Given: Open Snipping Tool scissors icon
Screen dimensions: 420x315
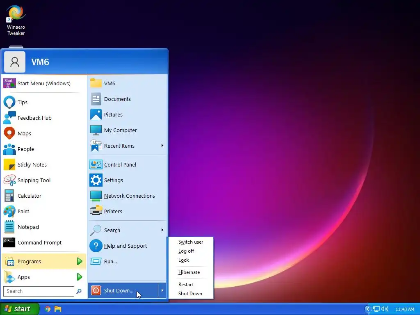Looking at the screenshot, I should (x=9, y=180).
